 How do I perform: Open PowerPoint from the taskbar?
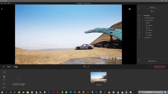pos(79,92)
